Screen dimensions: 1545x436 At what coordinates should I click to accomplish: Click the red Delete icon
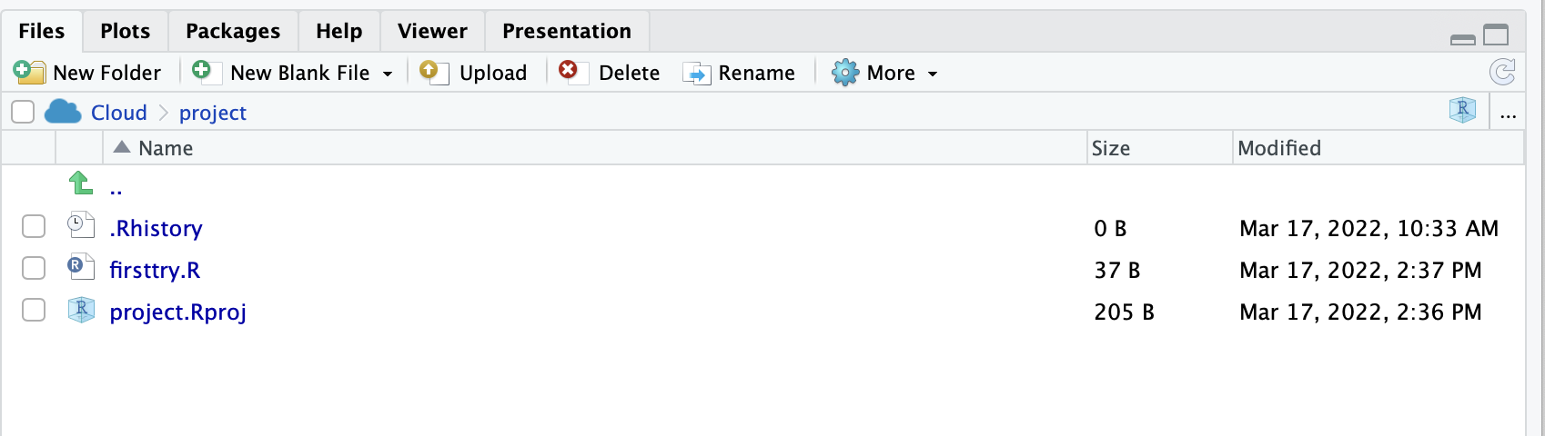coord(568,71)
